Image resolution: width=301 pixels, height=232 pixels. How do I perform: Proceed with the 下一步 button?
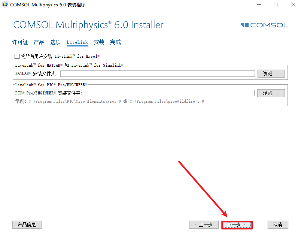[237, 225]
